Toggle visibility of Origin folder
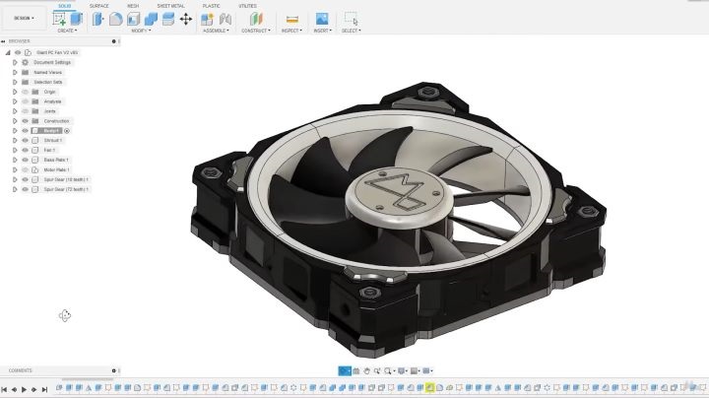Screen dimensions: 709x398 pos(25,92)
